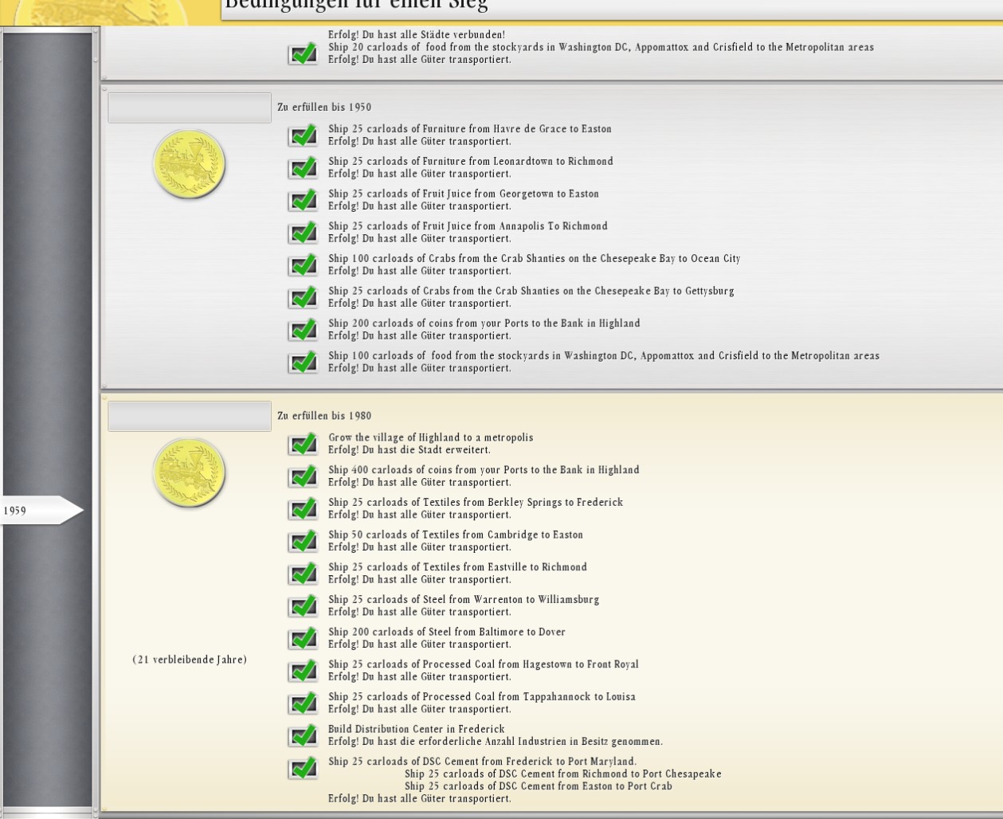Click the 1959 year marker on the timeline
1003x819 pixels.
point(41,511)
